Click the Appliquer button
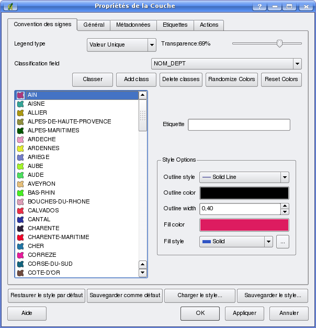 [244, 313]
